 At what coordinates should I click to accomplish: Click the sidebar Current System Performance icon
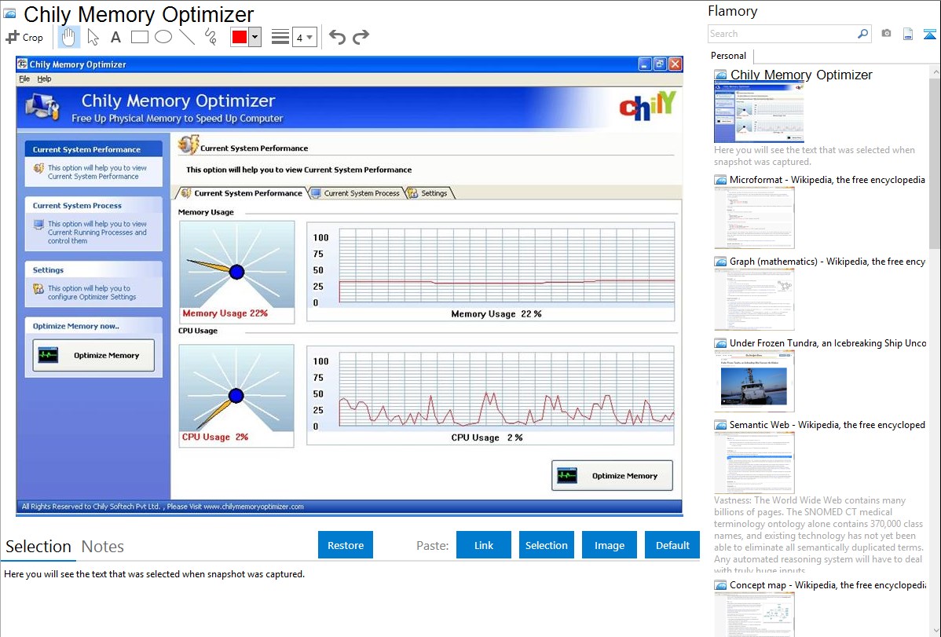click(38, 169)
